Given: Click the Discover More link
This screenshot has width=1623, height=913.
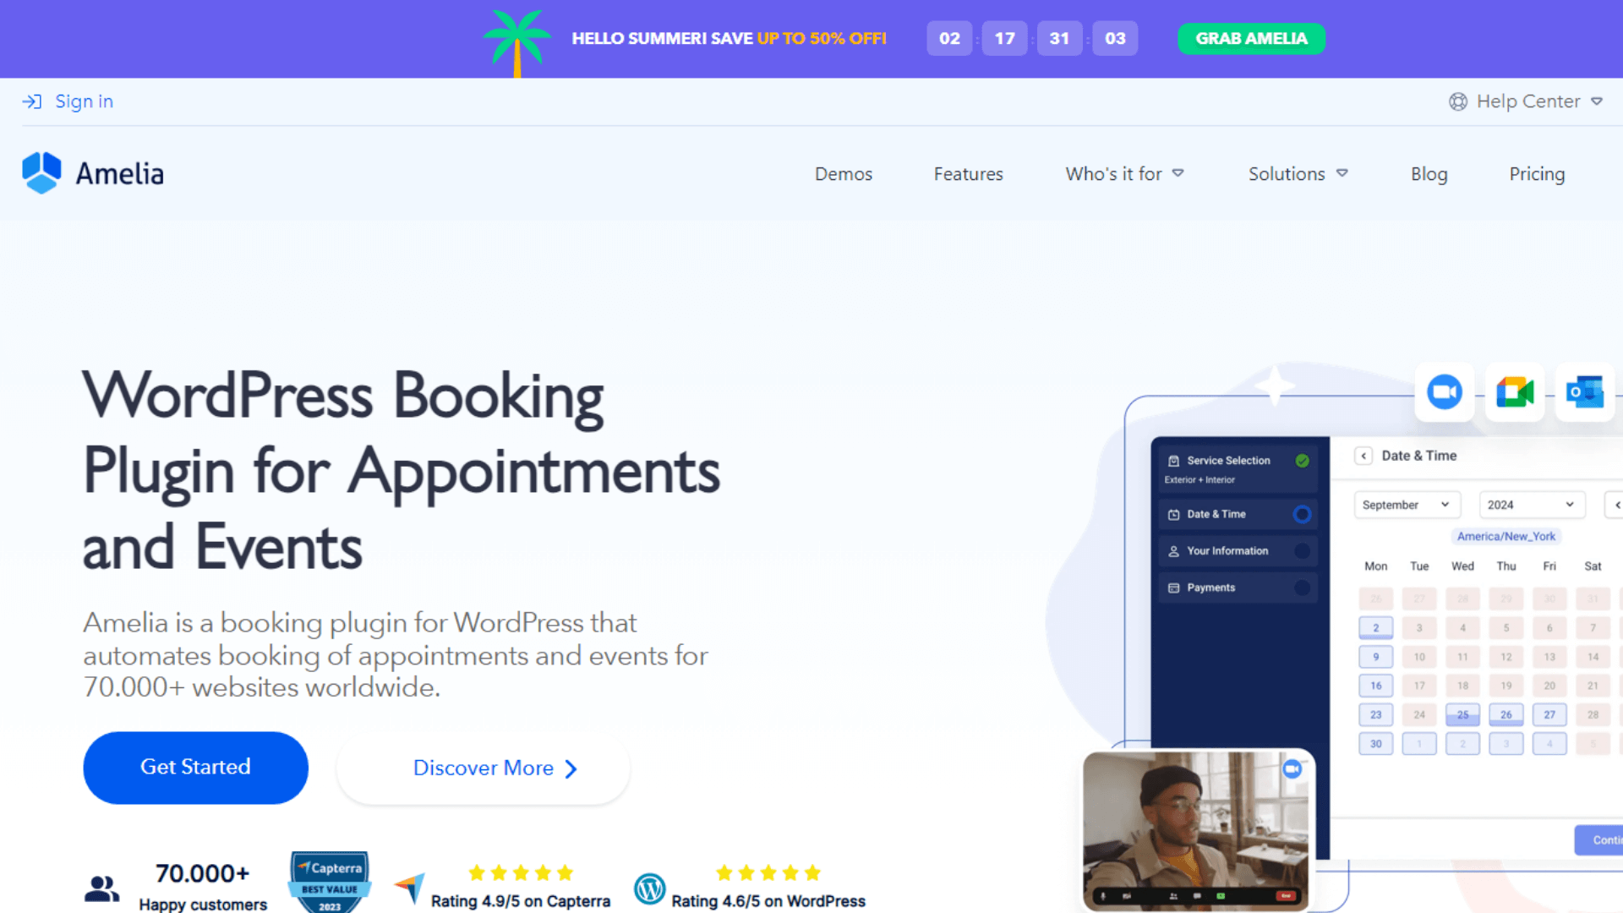Looking at the screenshot, I should [484, 768].
